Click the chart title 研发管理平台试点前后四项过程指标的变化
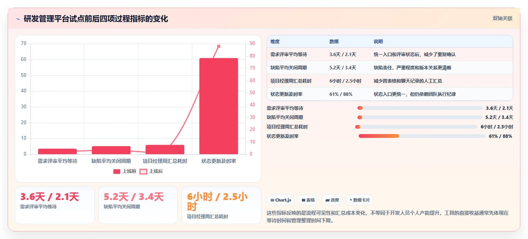Viewport: 528px width, 239px height. click(x=96, y=19)
